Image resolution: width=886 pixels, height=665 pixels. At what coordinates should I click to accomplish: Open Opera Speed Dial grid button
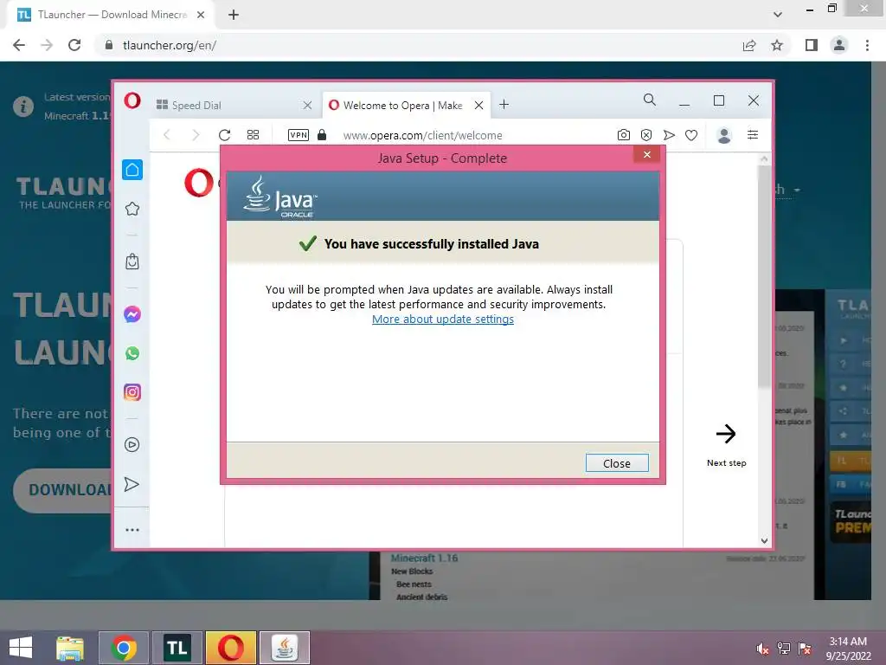pos(254,134)
